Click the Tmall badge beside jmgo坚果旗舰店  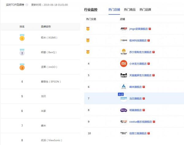[150, 29]
